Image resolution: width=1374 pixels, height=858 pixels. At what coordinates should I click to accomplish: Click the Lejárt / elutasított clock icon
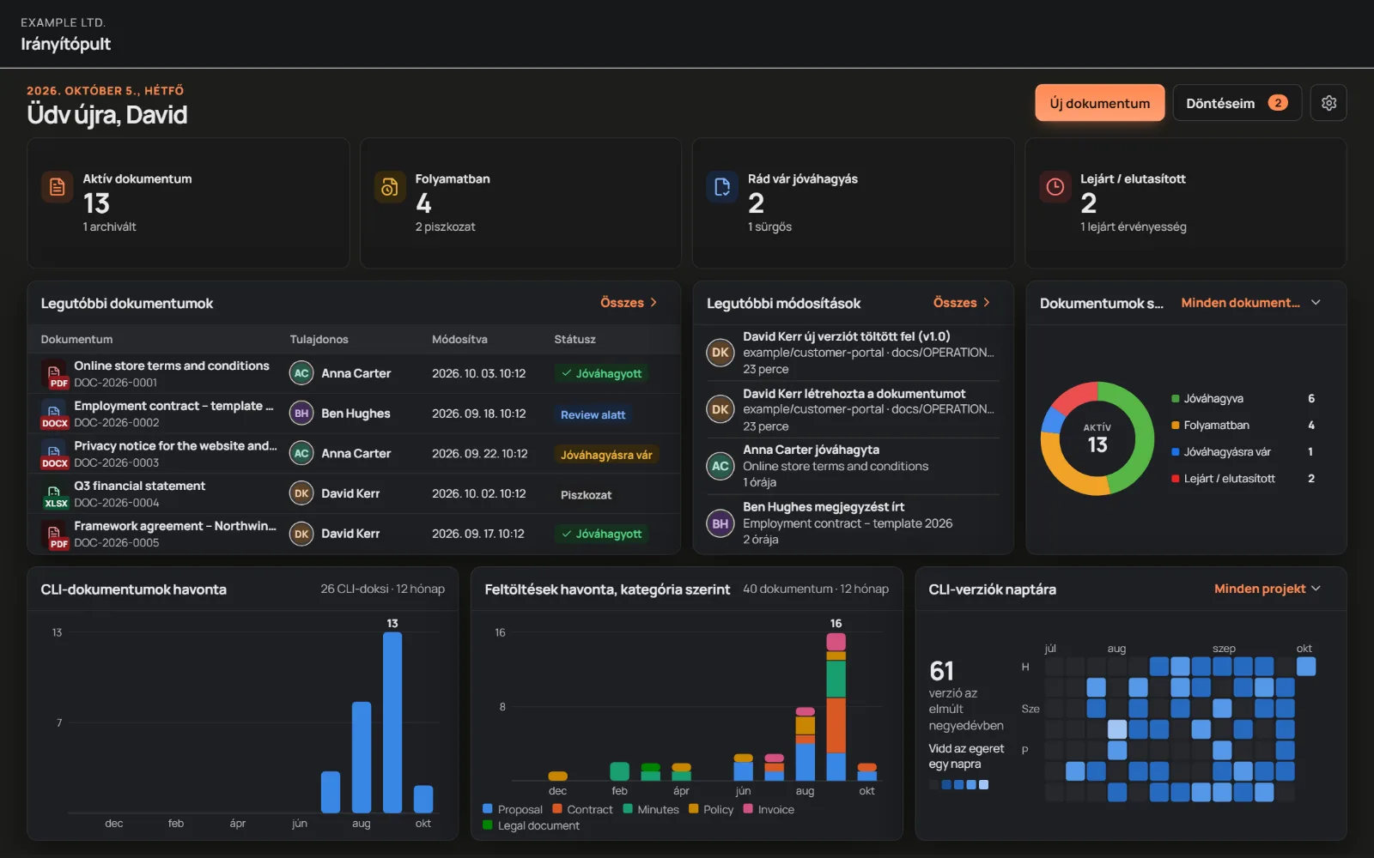click(x=1055, y=187)
